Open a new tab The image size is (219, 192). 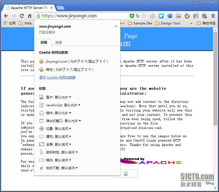click(x=60, y=8)
